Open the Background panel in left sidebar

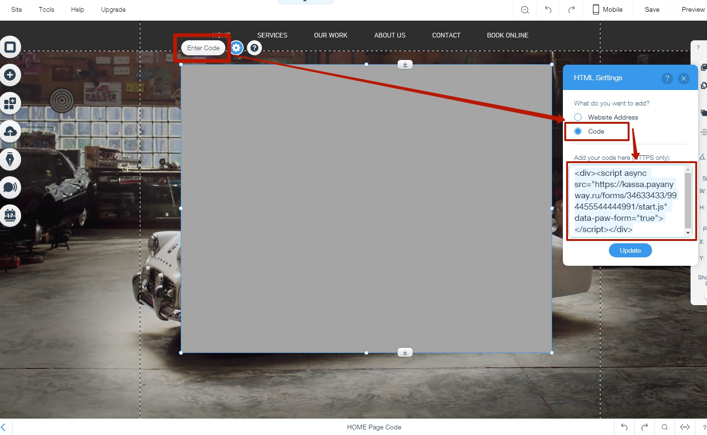point(10,47)
